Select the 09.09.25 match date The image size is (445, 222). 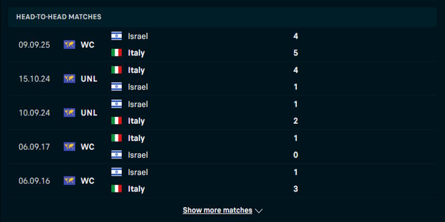pyautogui.click(x=34, y=44)
